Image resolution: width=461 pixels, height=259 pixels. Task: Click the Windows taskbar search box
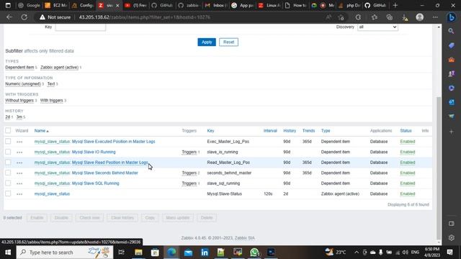(65, 253)
